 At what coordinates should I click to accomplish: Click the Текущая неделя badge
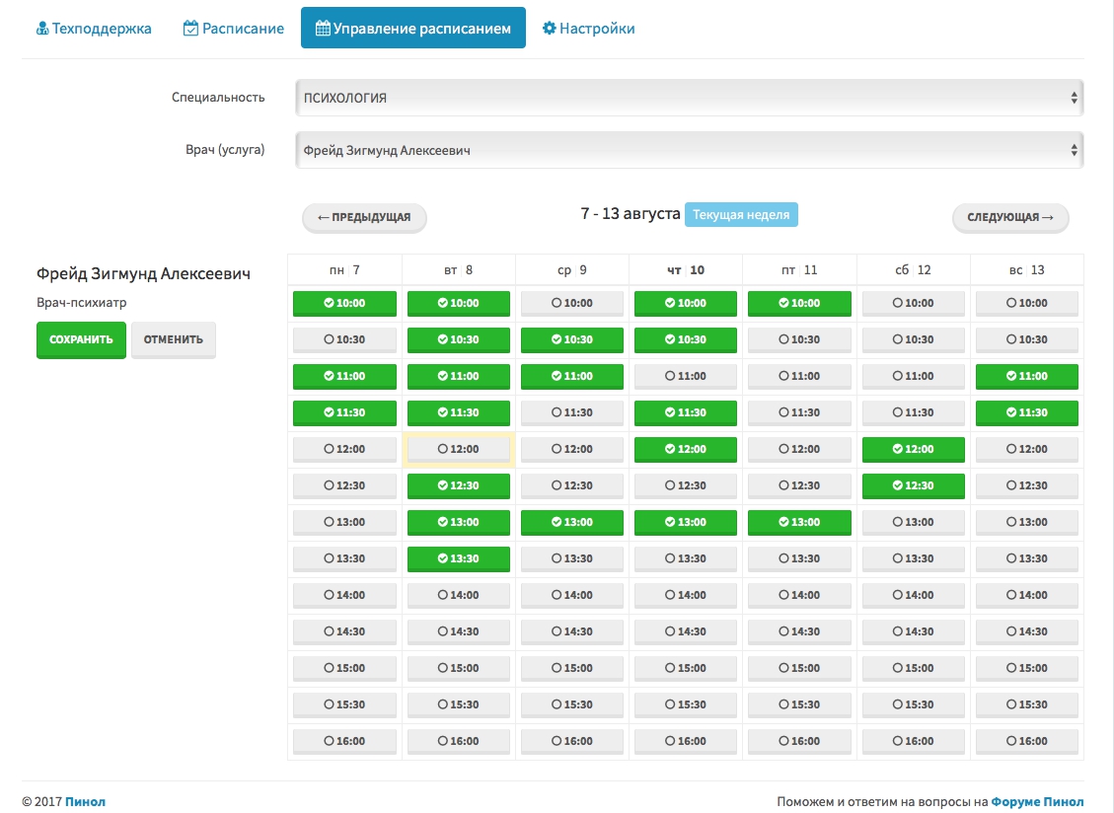[741, 214]
